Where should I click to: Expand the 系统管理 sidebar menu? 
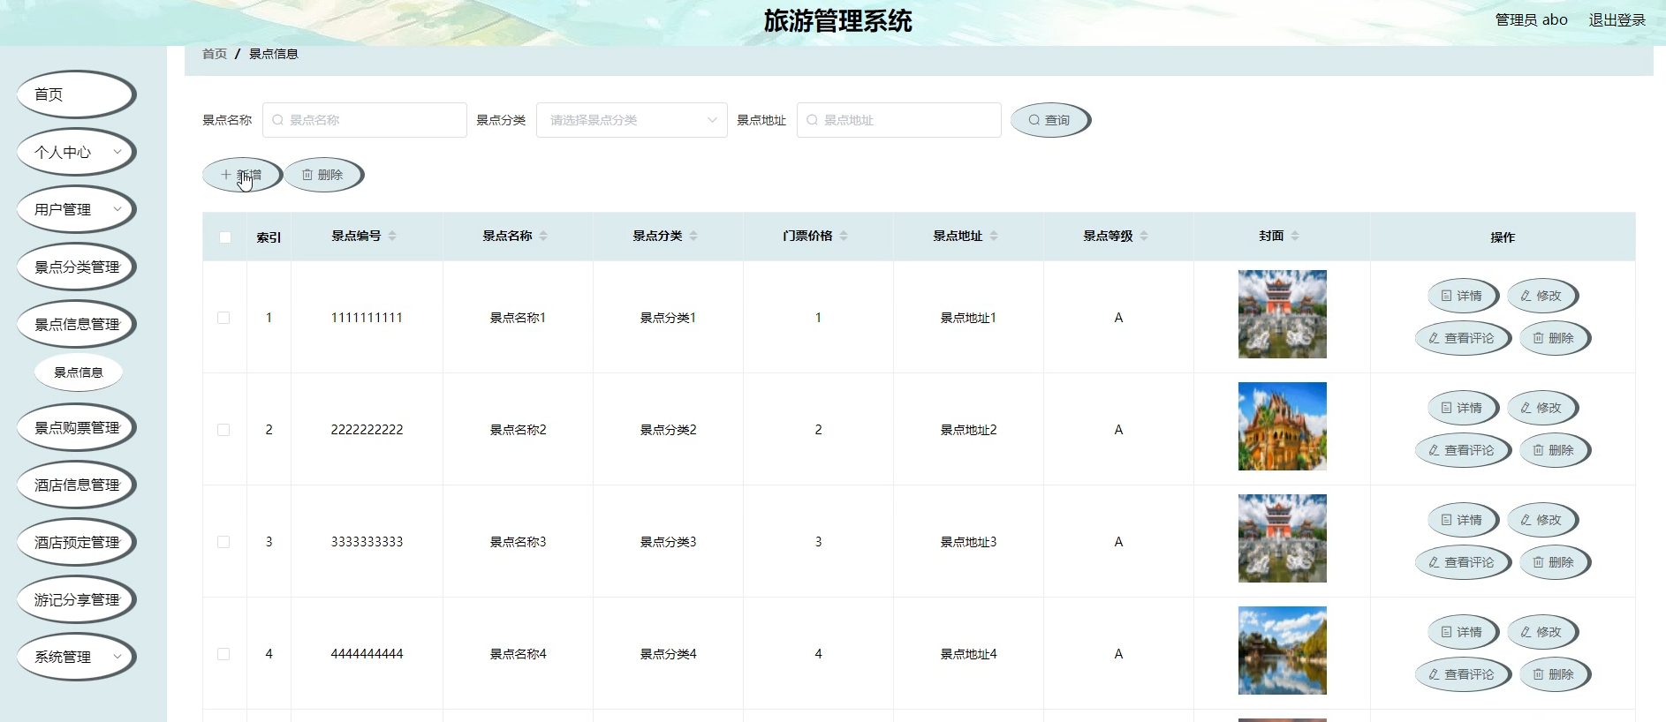pos(76,657)
